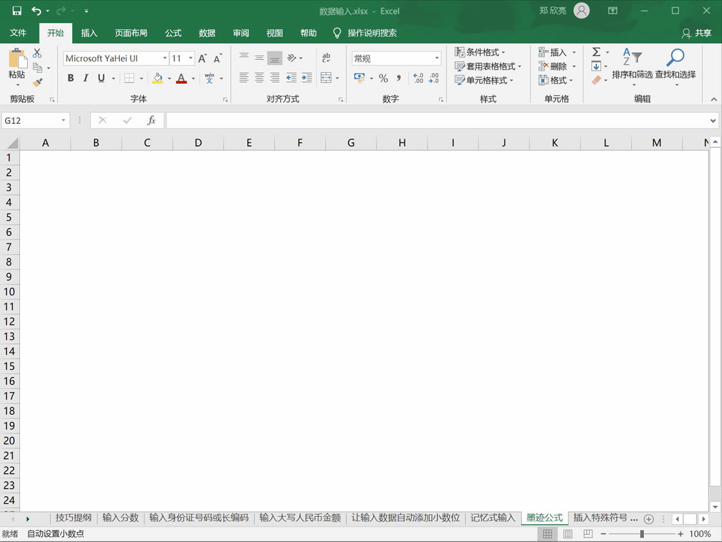722x542 pixels.
Task: Click the 套用表格格式 format as table button
Action: [491, 66]
